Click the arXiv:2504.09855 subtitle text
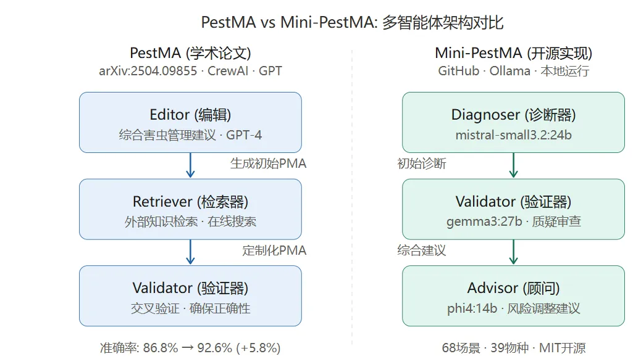The image size is (641, 359). coord(148,71)
